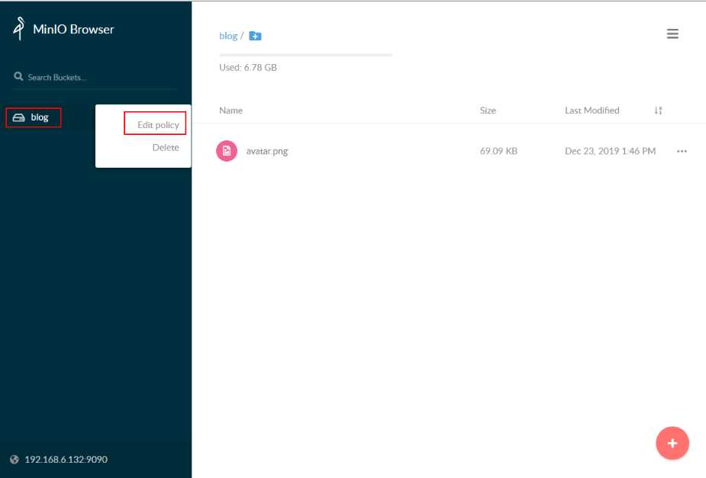This screenshot has height=478, width=706.
Task: Sort by Name column header
Action: point(230,111)
